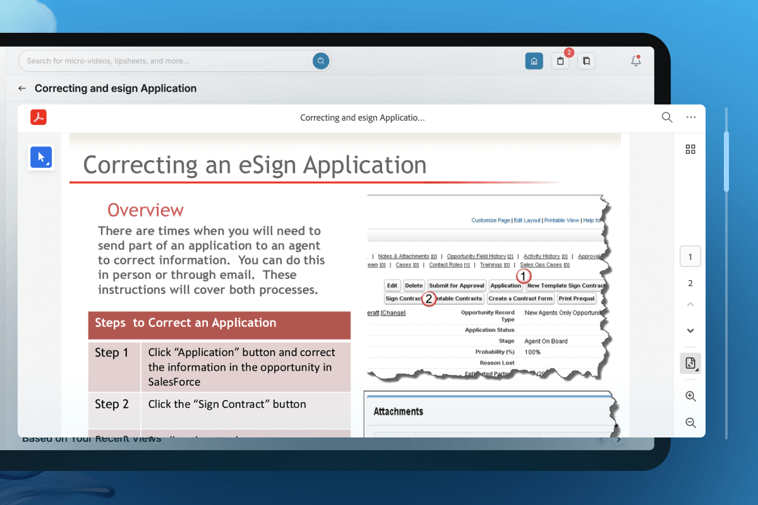Click the carousel next arrow at bottom
This screenshot has height=505, width=758.
tap(619, 440)
